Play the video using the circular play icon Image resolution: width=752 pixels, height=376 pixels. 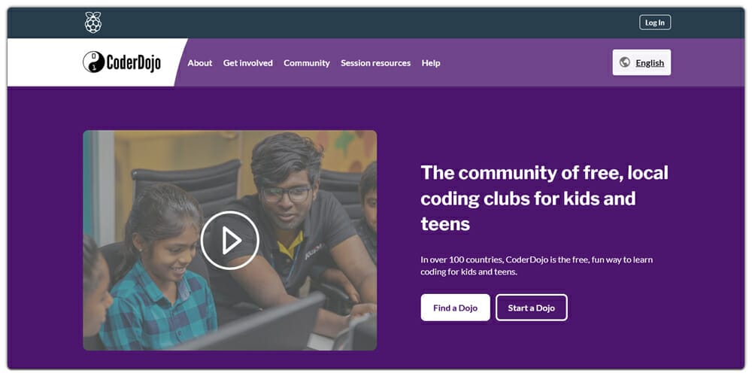tap(229, 241)
